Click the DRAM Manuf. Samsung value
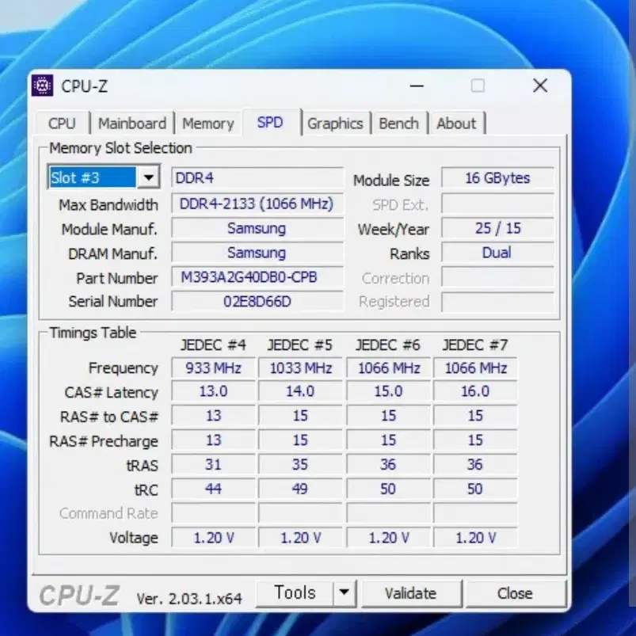Image resolution: width=636 pixels, height=636 pixels. pyautogui.click(x=257, y=253)
